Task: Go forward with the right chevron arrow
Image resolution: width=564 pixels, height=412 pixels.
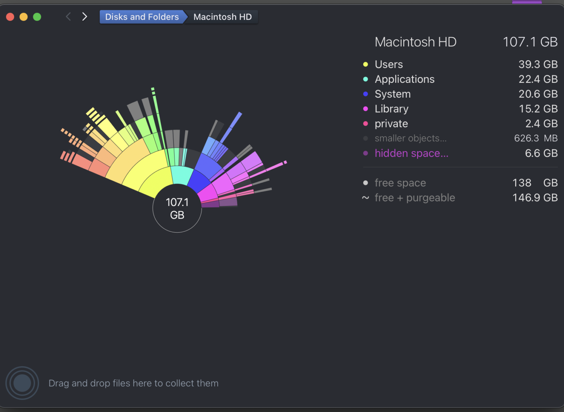Action: click(85, 17)
